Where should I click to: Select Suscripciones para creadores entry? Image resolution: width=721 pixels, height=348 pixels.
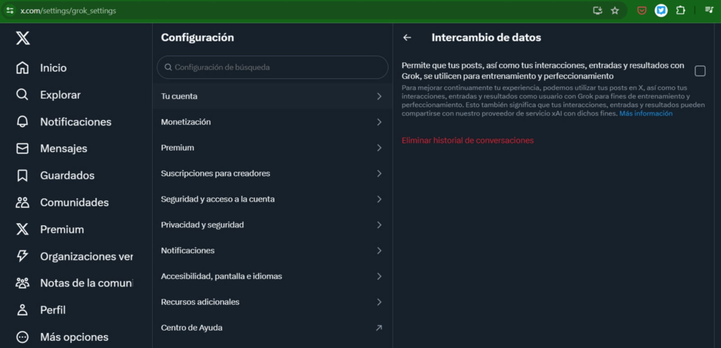272,173
